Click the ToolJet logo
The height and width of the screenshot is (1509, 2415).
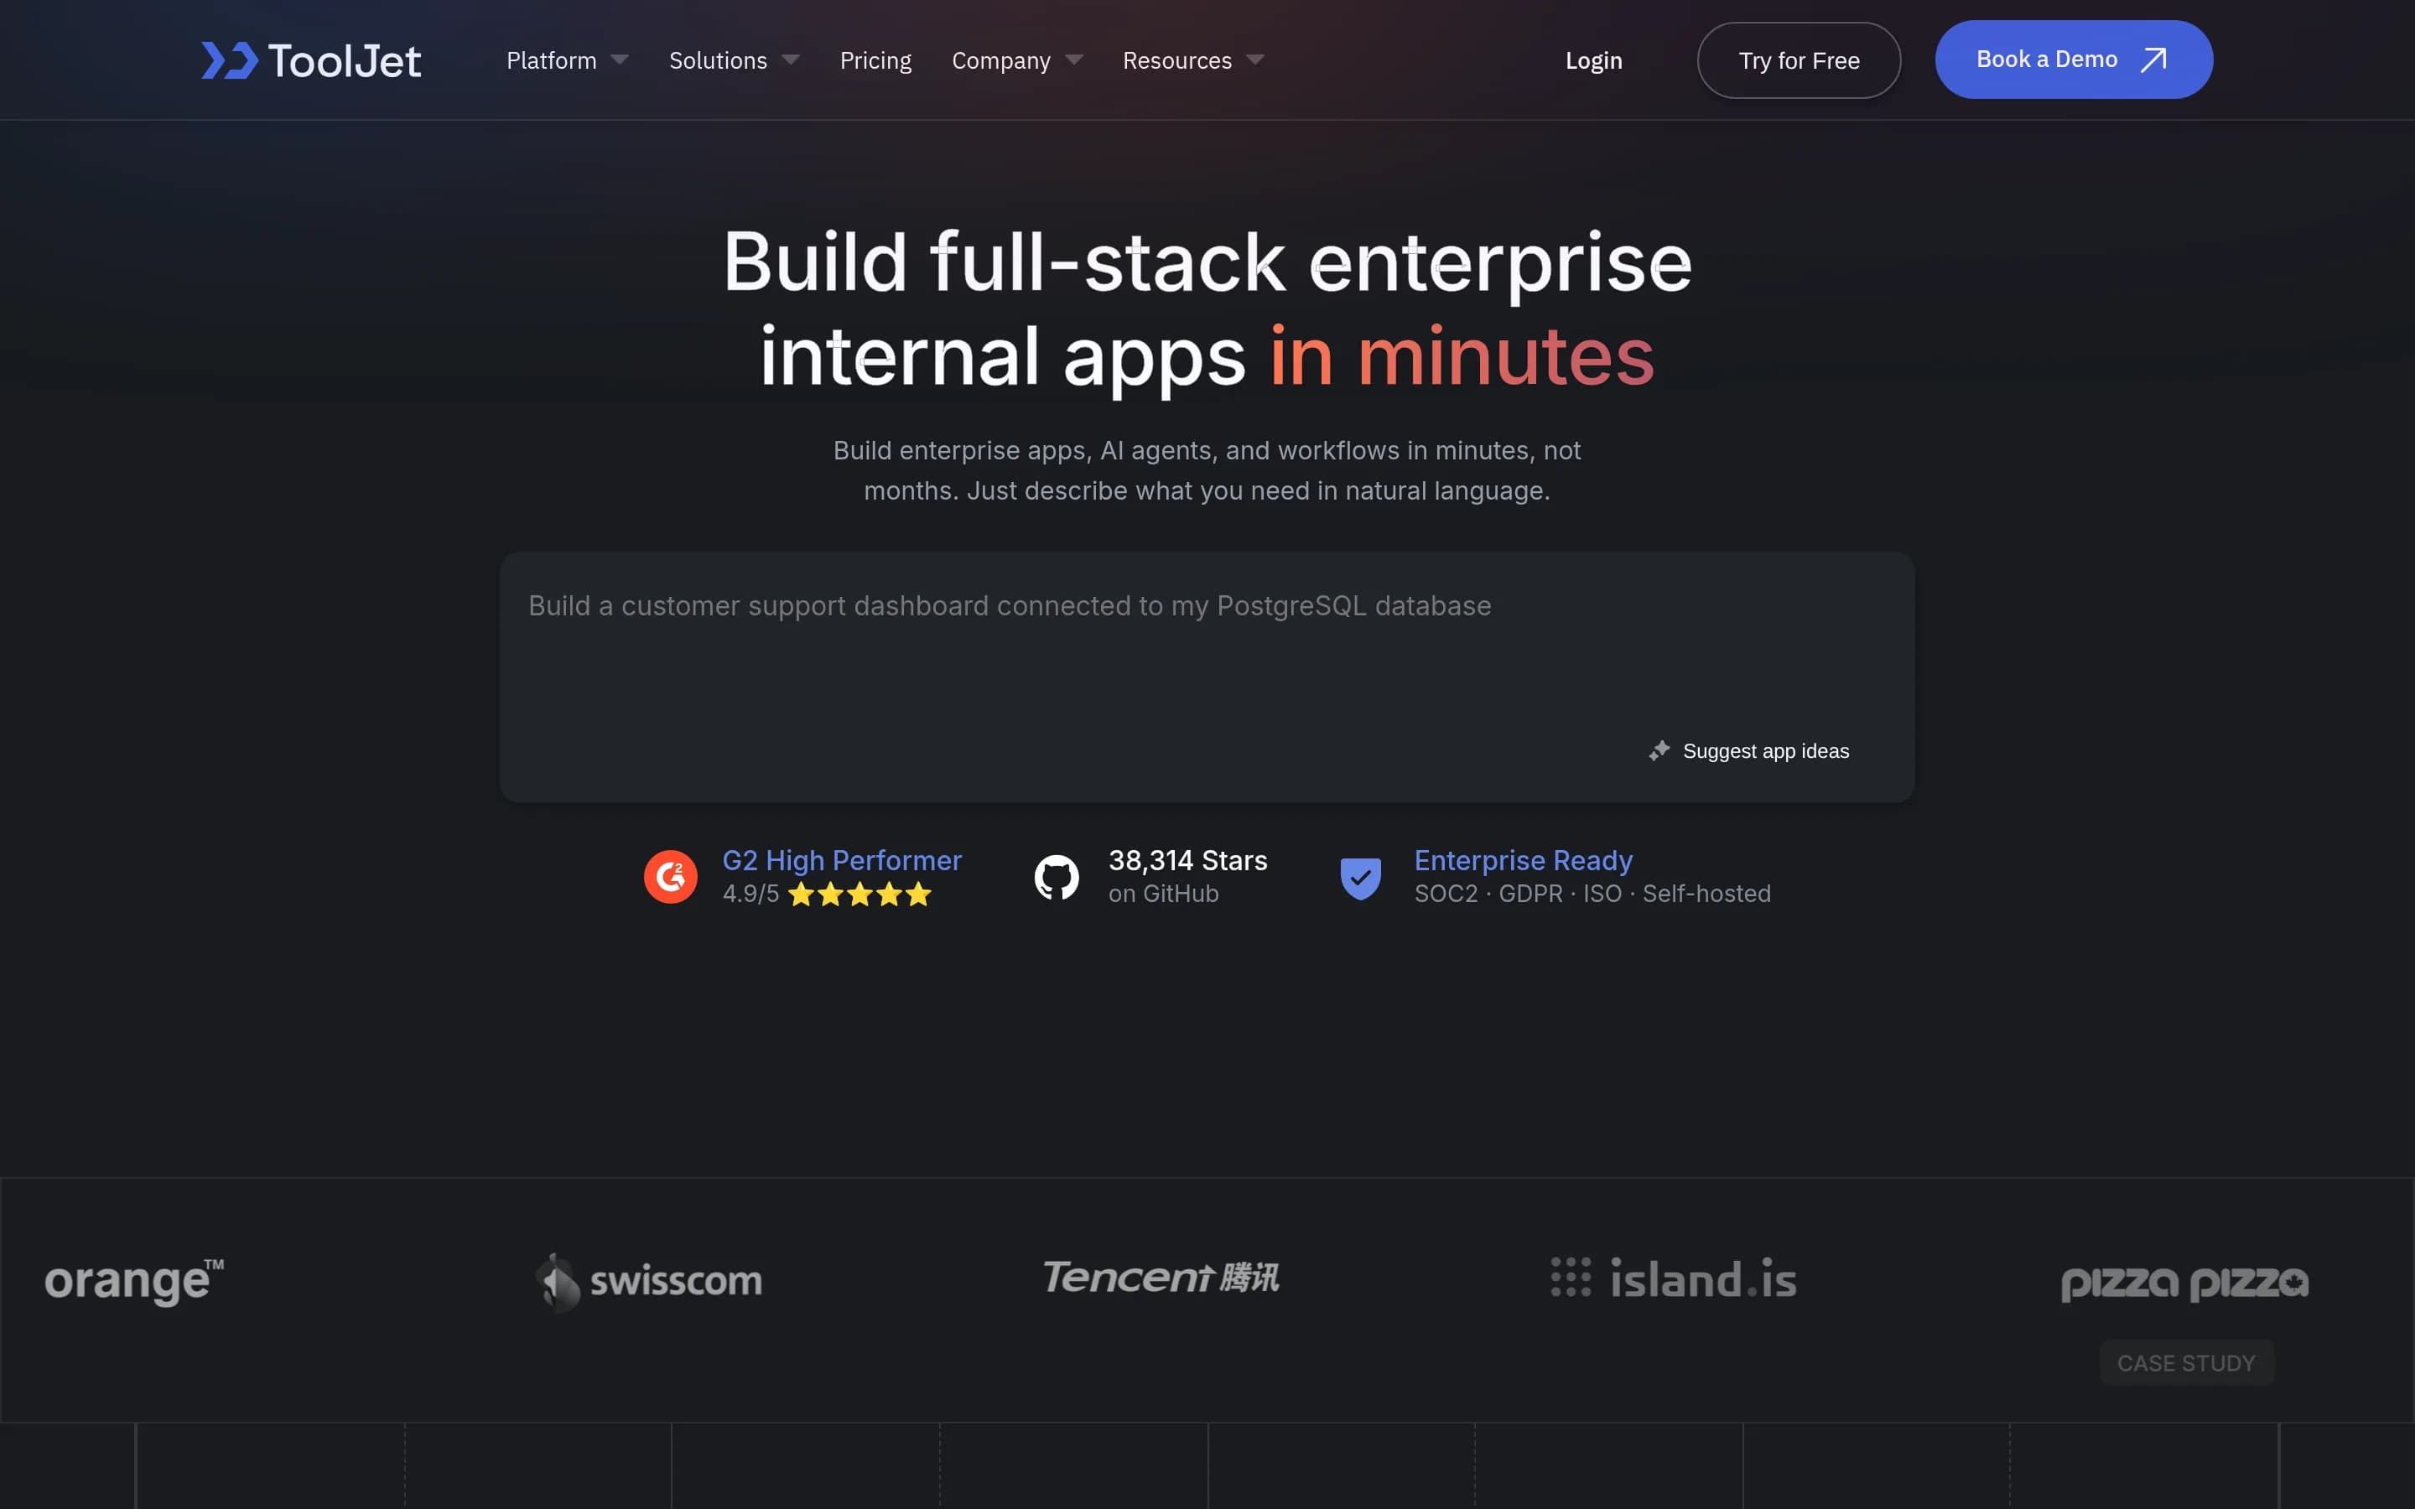[311, 61]
